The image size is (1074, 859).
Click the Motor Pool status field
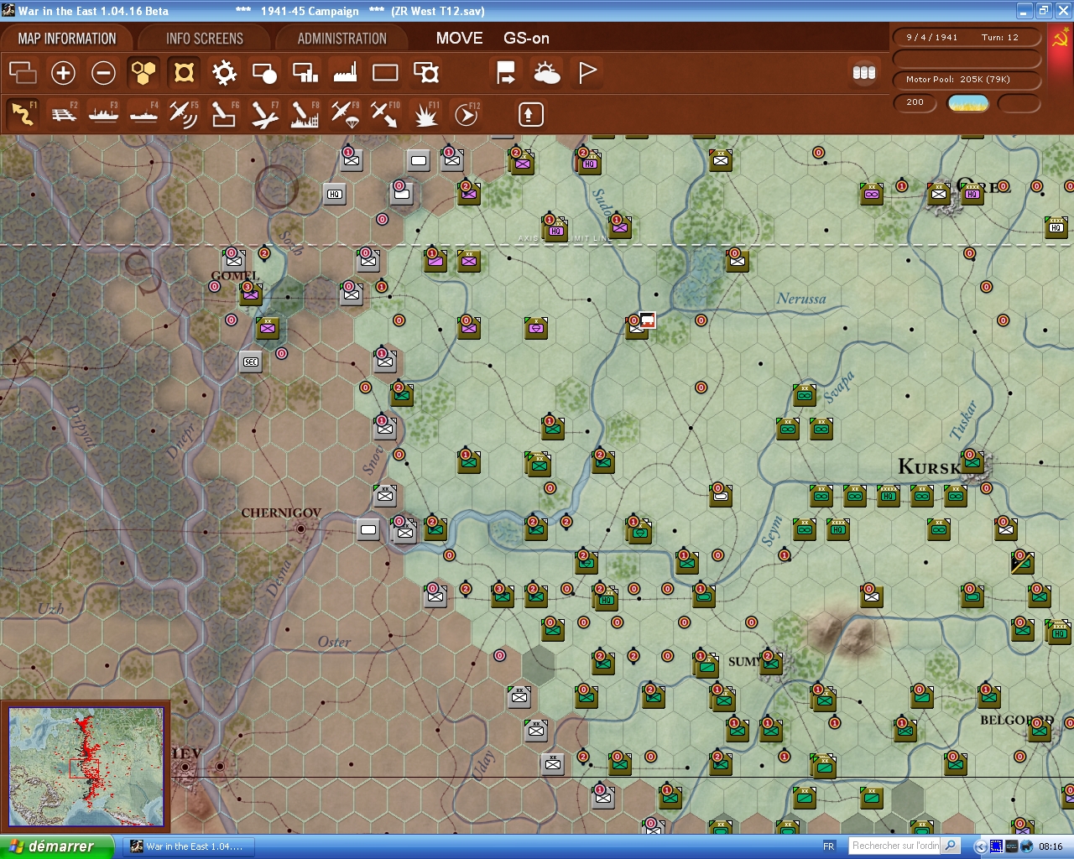(967, 80)
